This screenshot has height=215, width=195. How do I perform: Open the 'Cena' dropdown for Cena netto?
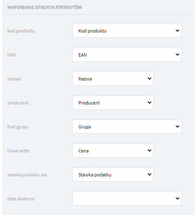(113, 151)
